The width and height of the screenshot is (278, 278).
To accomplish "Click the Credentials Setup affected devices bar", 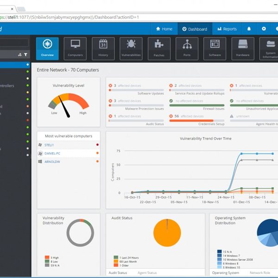I will [197, 120].
